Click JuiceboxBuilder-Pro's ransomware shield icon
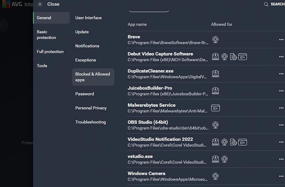Image resolution: width=285 pixels, height=187 pixels. pos(215,91)
